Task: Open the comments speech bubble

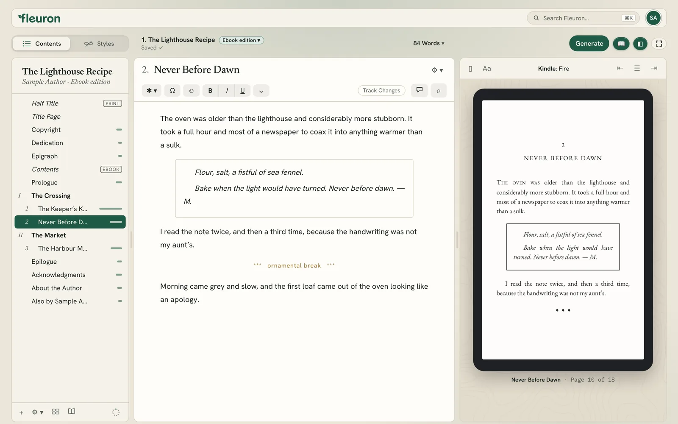Action: 420,90
